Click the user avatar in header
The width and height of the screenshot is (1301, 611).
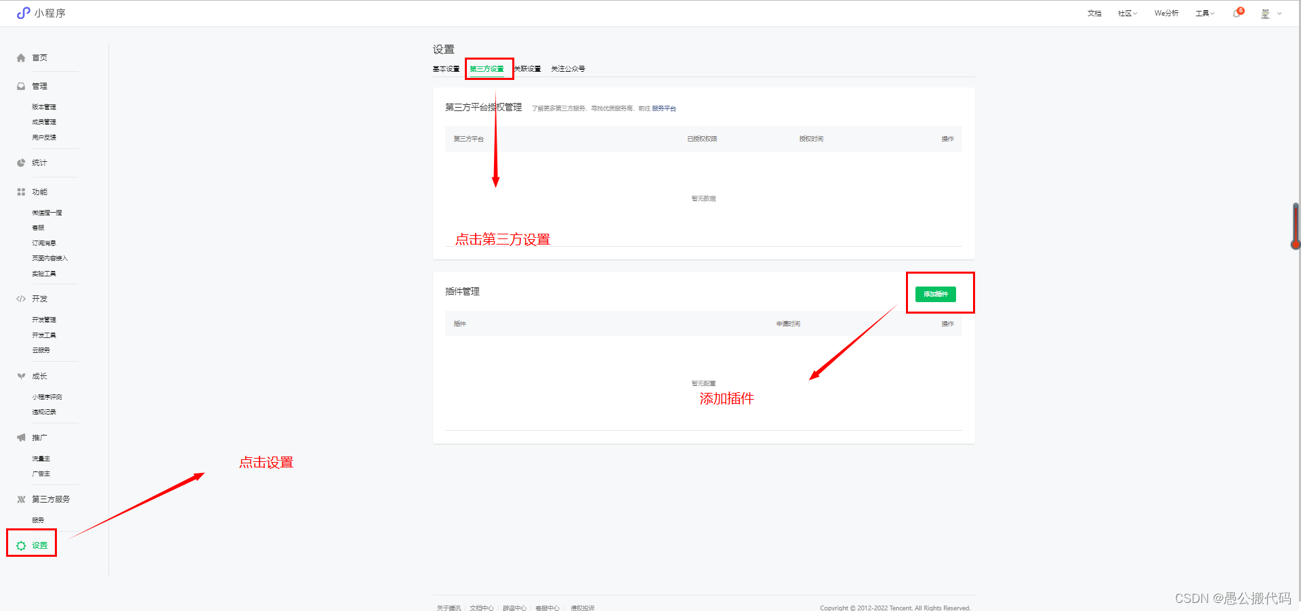pyautogui.click(x=1265, y=14)
